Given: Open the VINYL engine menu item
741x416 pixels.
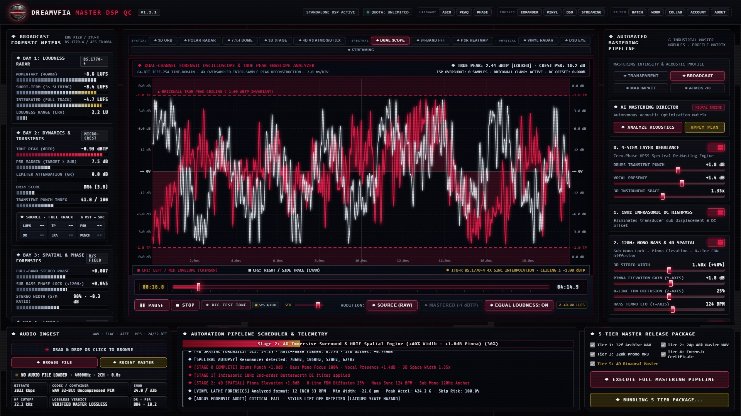Looking at the screenshot, I should (x=552, y=12).
